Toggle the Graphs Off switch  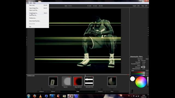click(138, 6)
